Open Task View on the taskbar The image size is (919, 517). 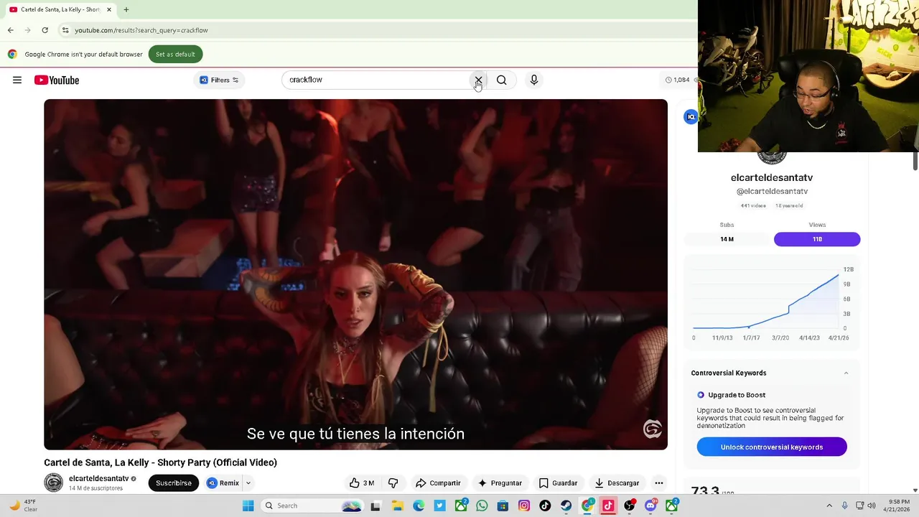click(375, 506)
